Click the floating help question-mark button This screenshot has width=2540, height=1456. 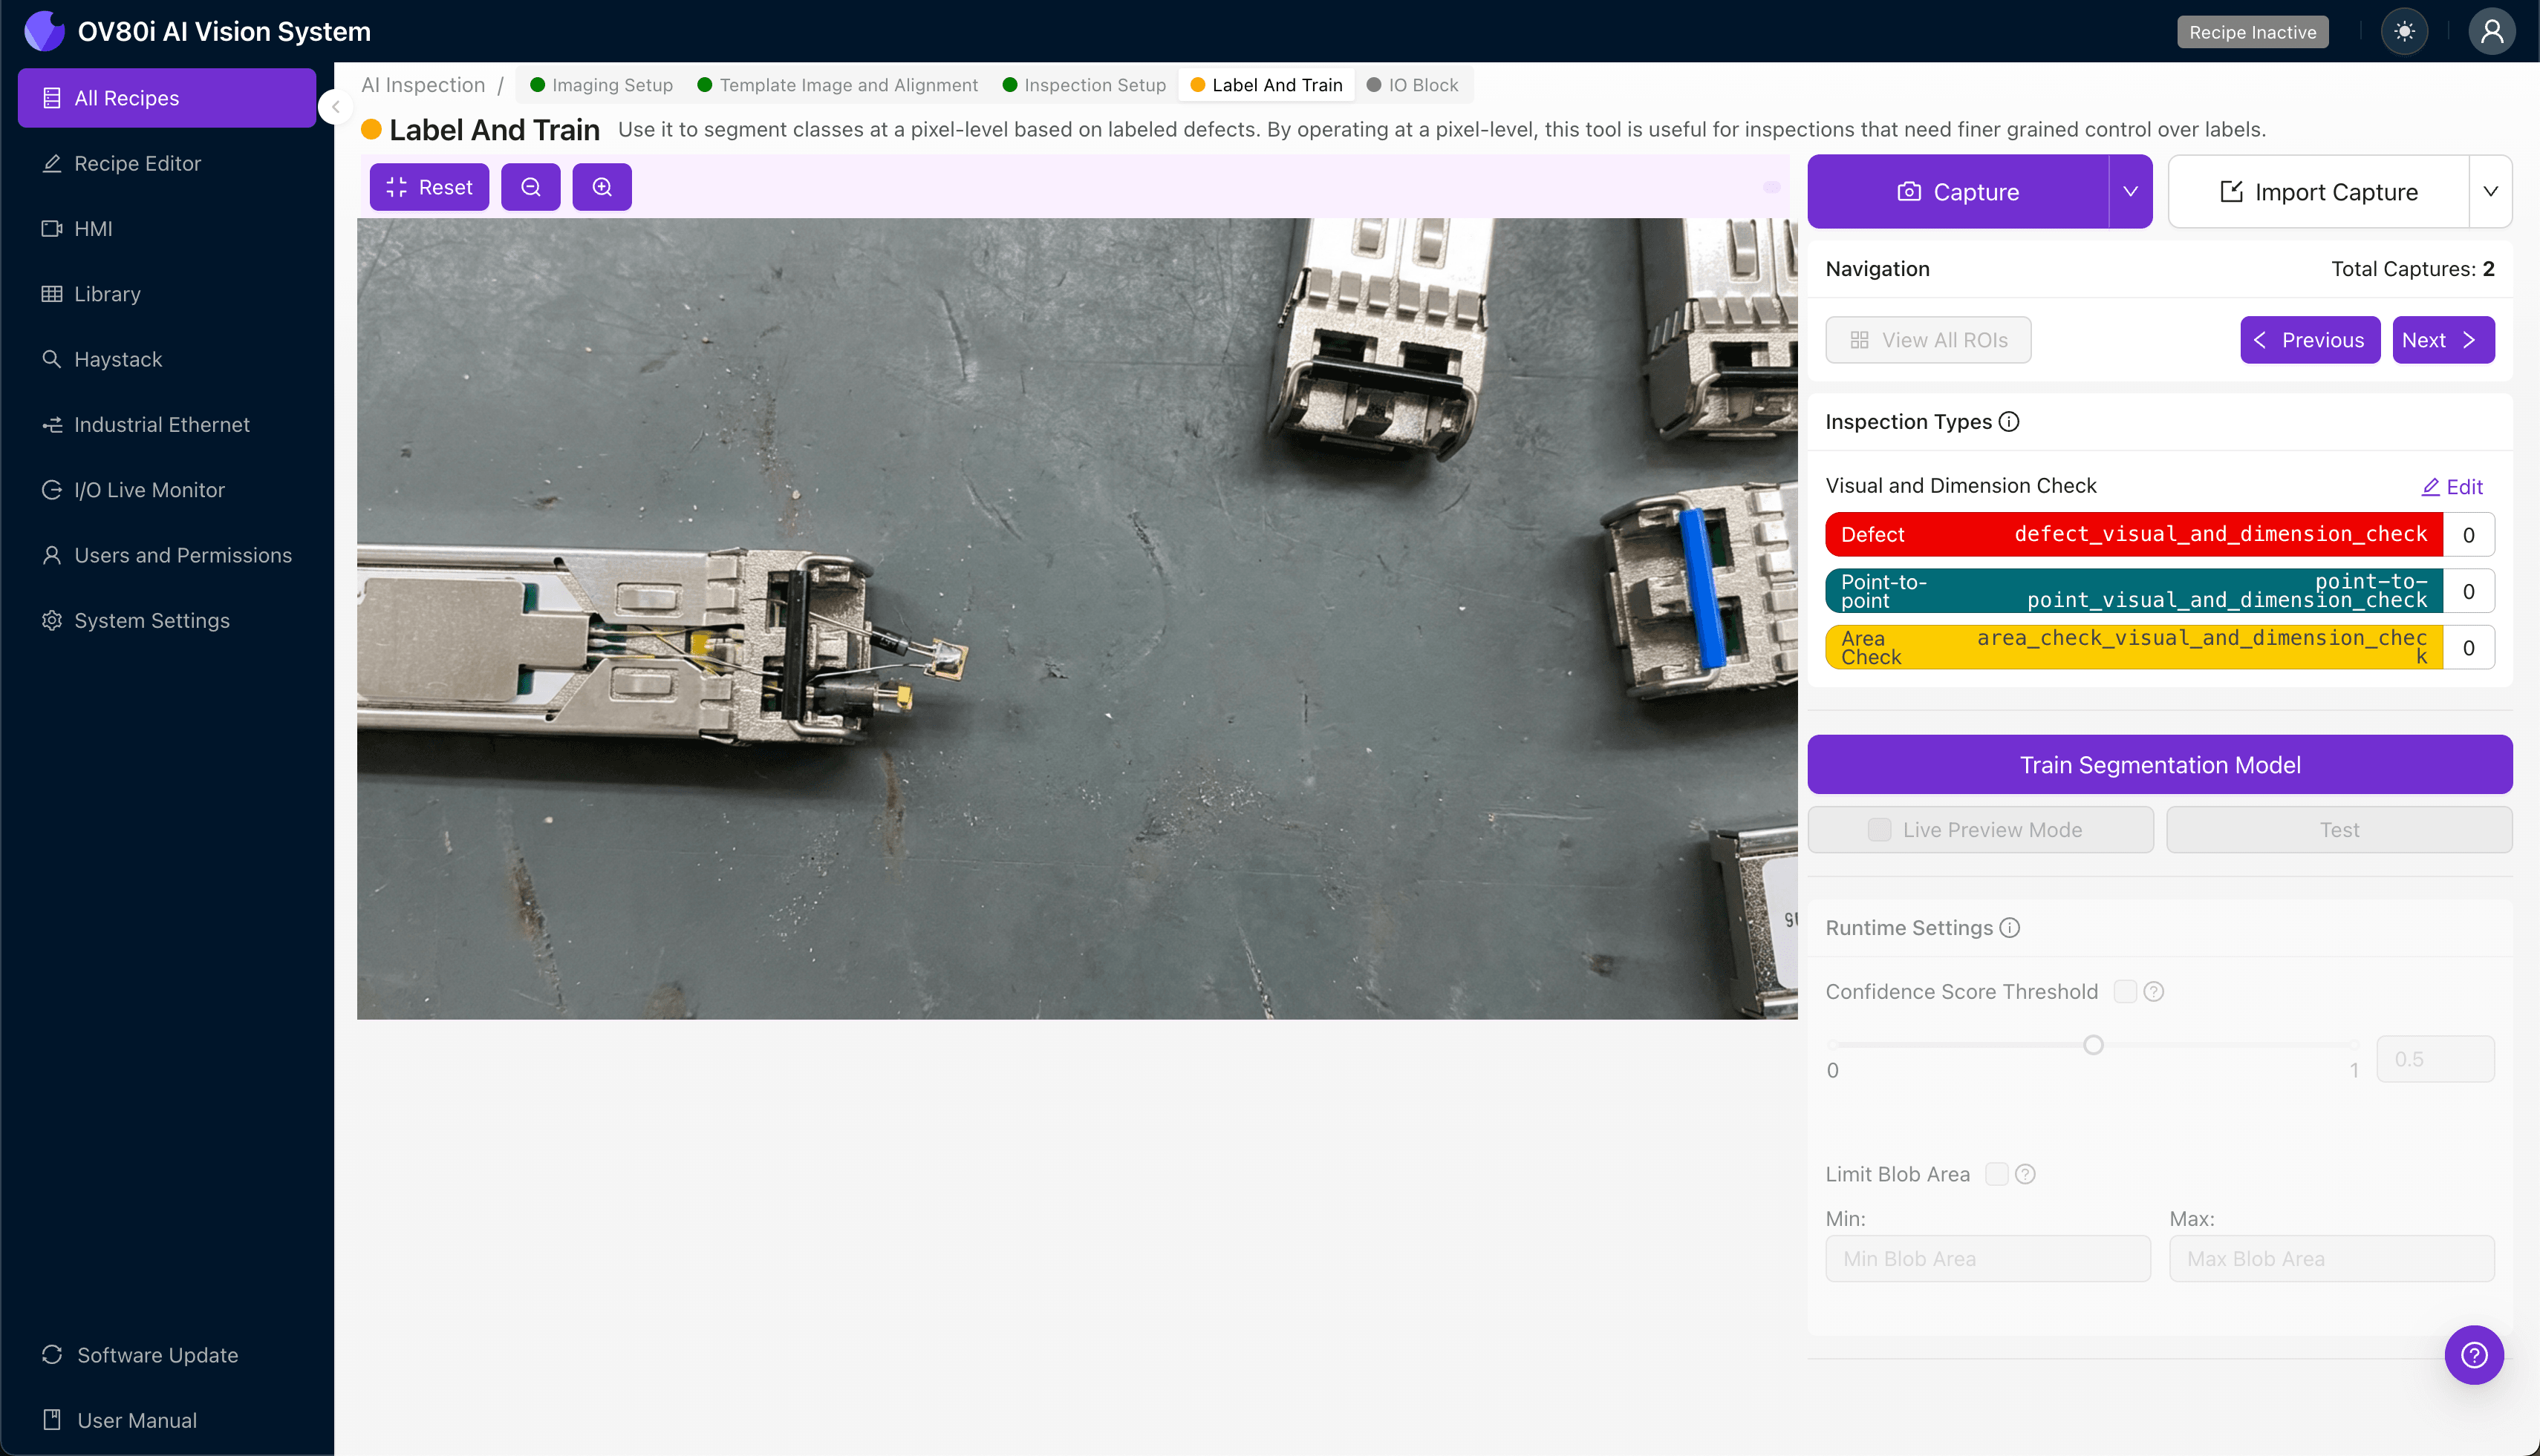click(2473, 1355)
